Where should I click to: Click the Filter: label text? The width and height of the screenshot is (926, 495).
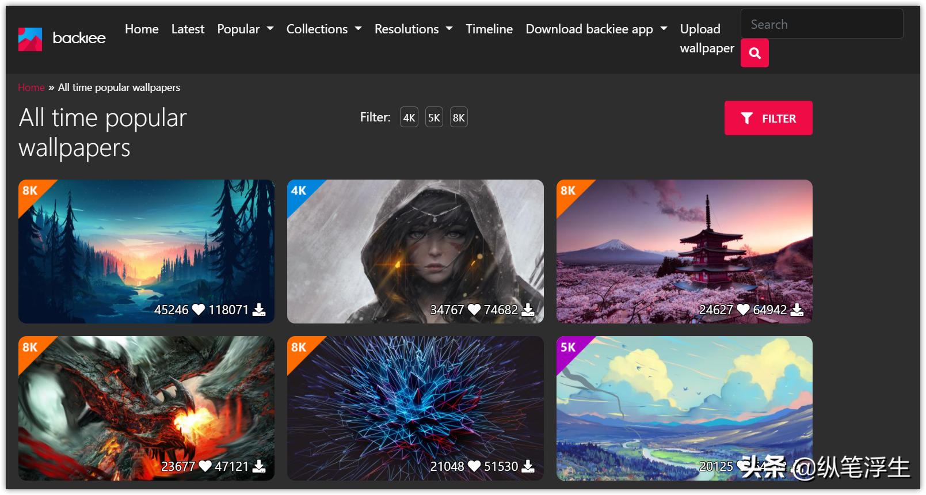pyautogui.click(x=375, y=117)
